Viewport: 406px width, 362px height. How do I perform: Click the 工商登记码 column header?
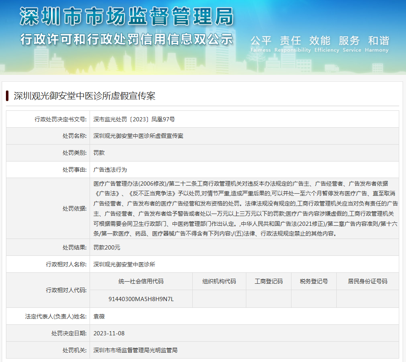[269, 281]
